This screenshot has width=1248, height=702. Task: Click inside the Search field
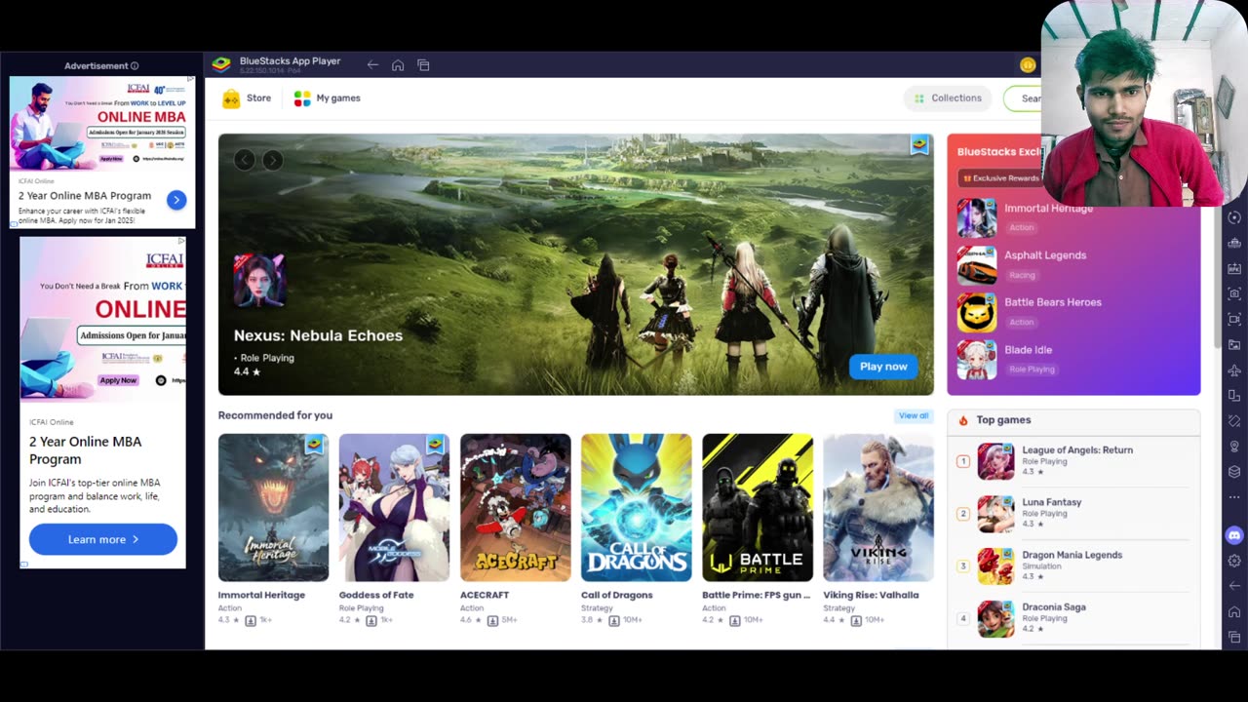pos(1023,98)
